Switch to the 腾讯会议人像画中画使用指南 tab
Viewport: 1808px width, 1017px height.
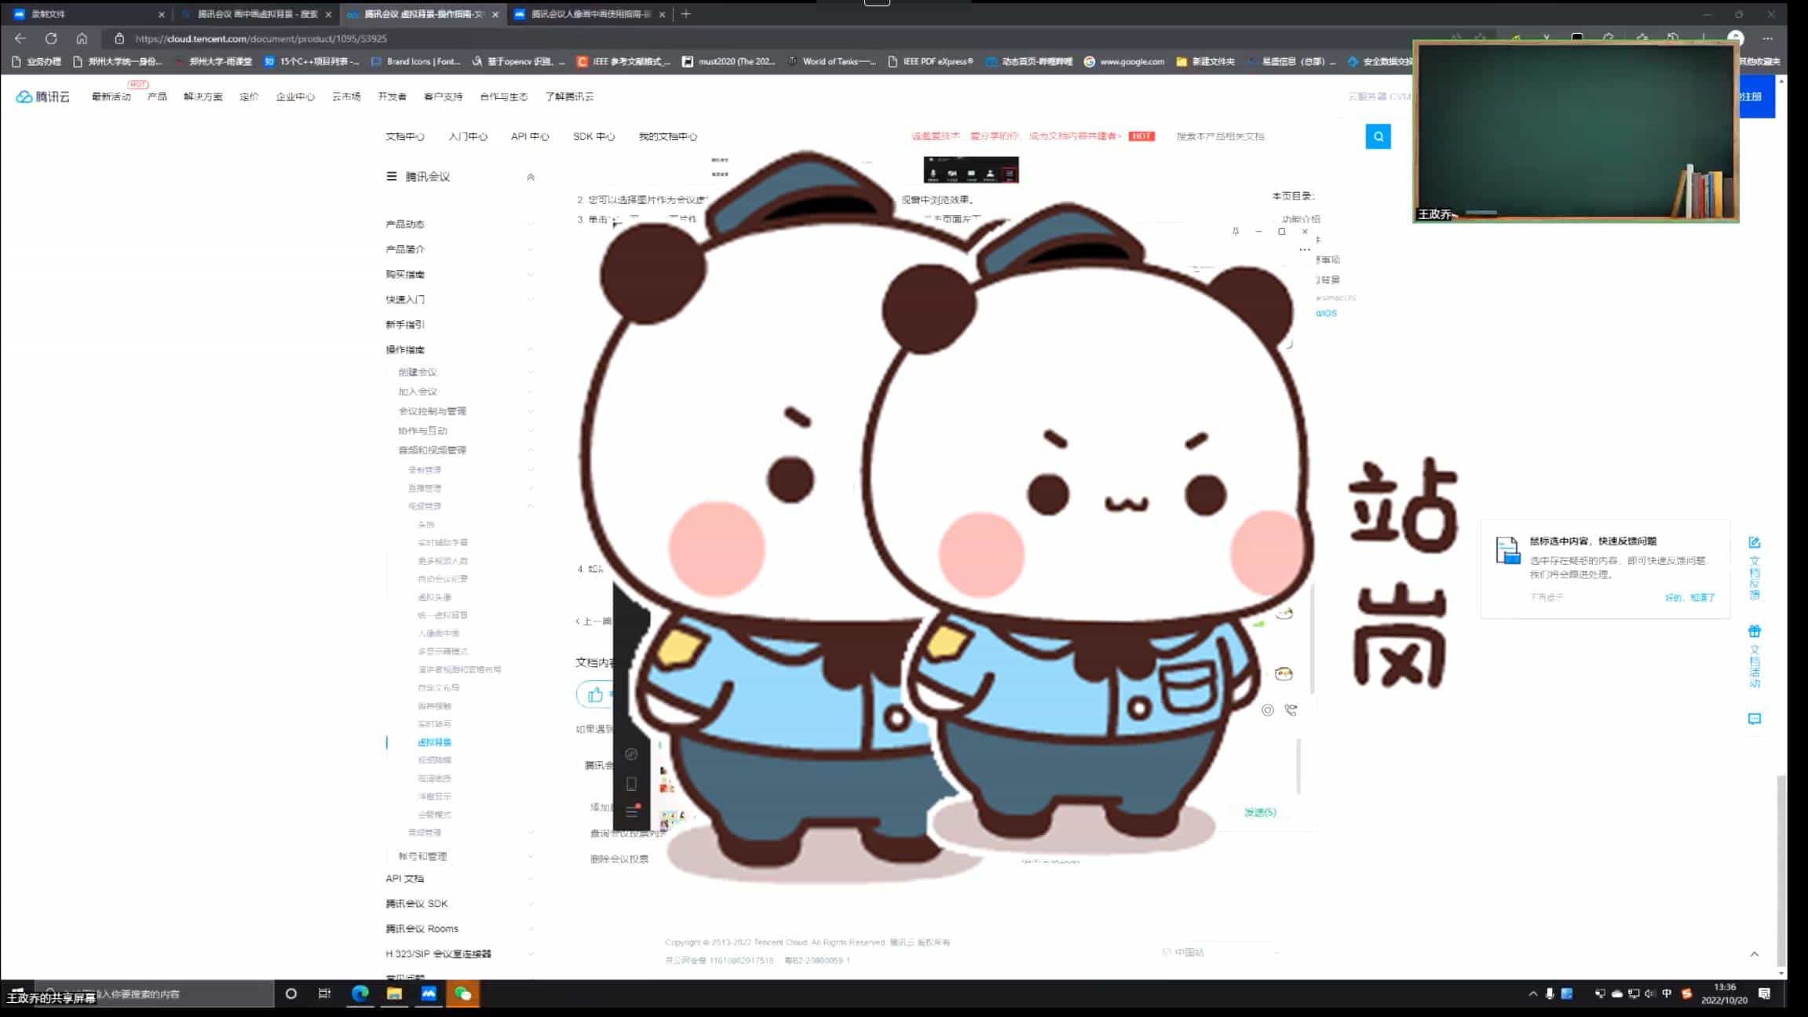pos(590,14)
